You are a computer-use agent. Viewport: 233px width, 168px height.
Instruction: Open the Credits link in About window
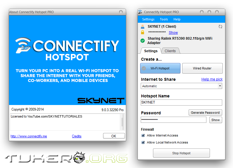pyautogui.click(x=77, y=136)
